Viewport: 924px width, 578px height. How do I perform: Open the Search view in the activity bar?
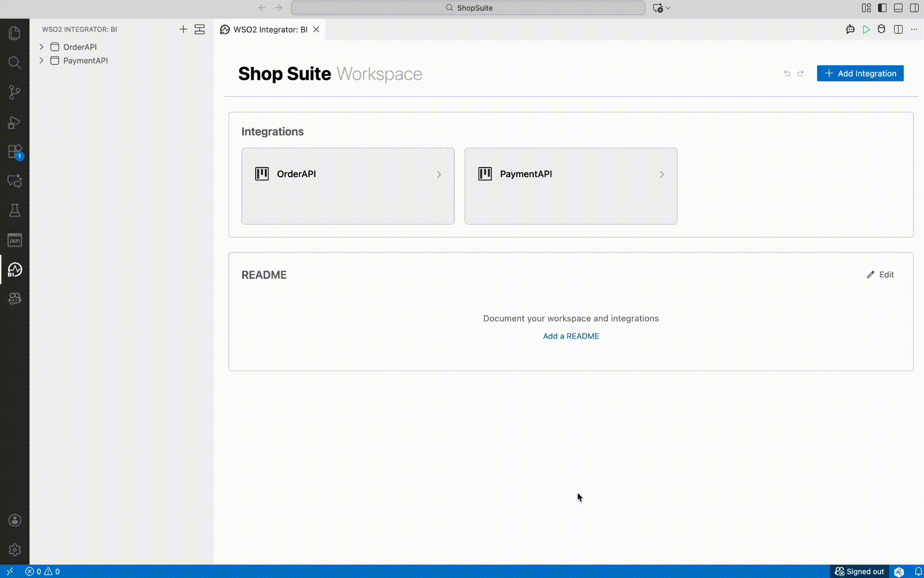(14, 63)
